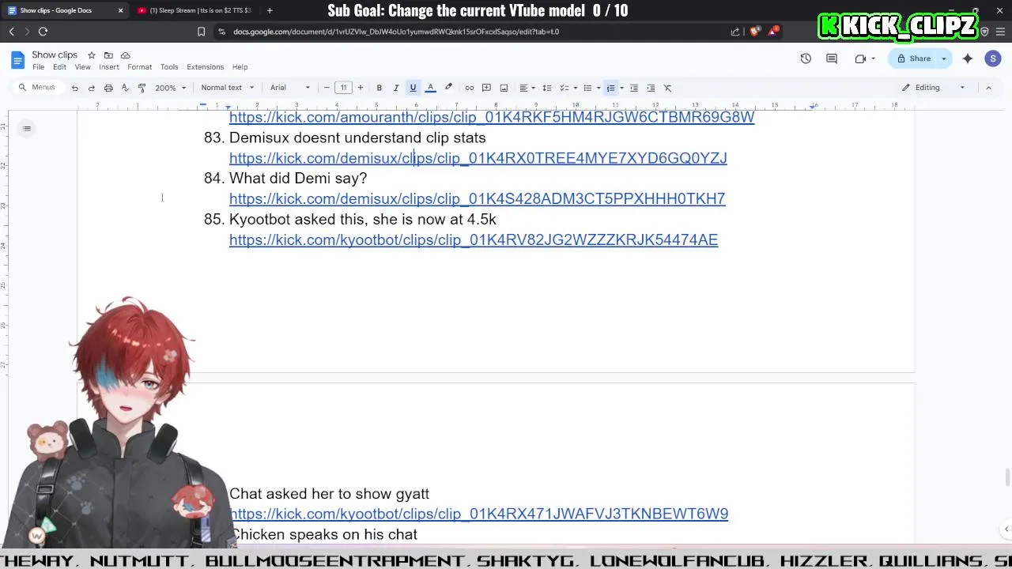Open the text color picker

coord(430,88)
